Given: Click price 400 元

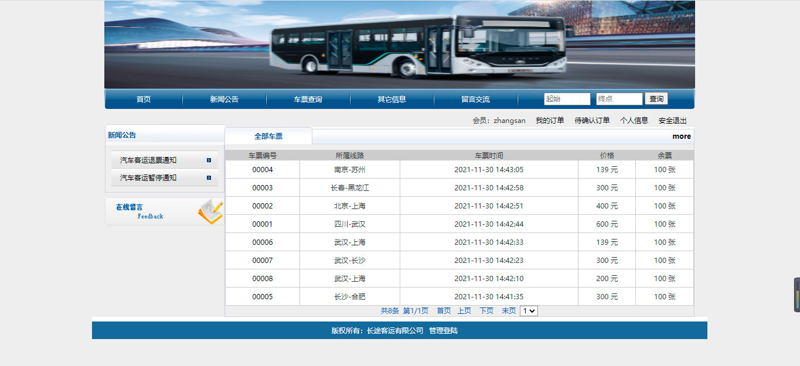Looking at the screenshot, I should tap(607, 206).
